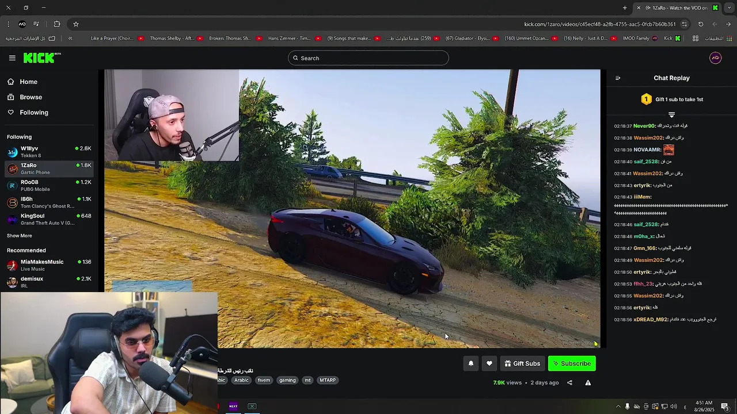This screenshot has width=737, height=414.
Task: Open 1ZaRo channel in Following list
Action: (49, 168)
